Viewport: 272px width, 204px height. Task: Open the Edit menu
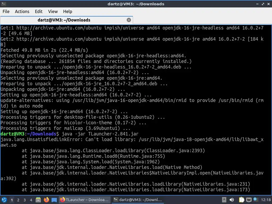pyautogui.click(x=39, y=11)
